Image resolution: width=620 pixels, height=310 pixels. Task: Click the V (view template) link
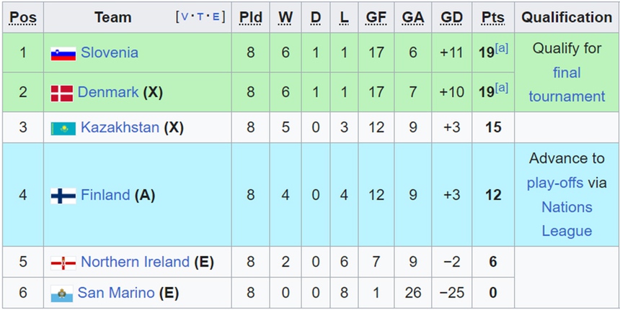point(185,17)
